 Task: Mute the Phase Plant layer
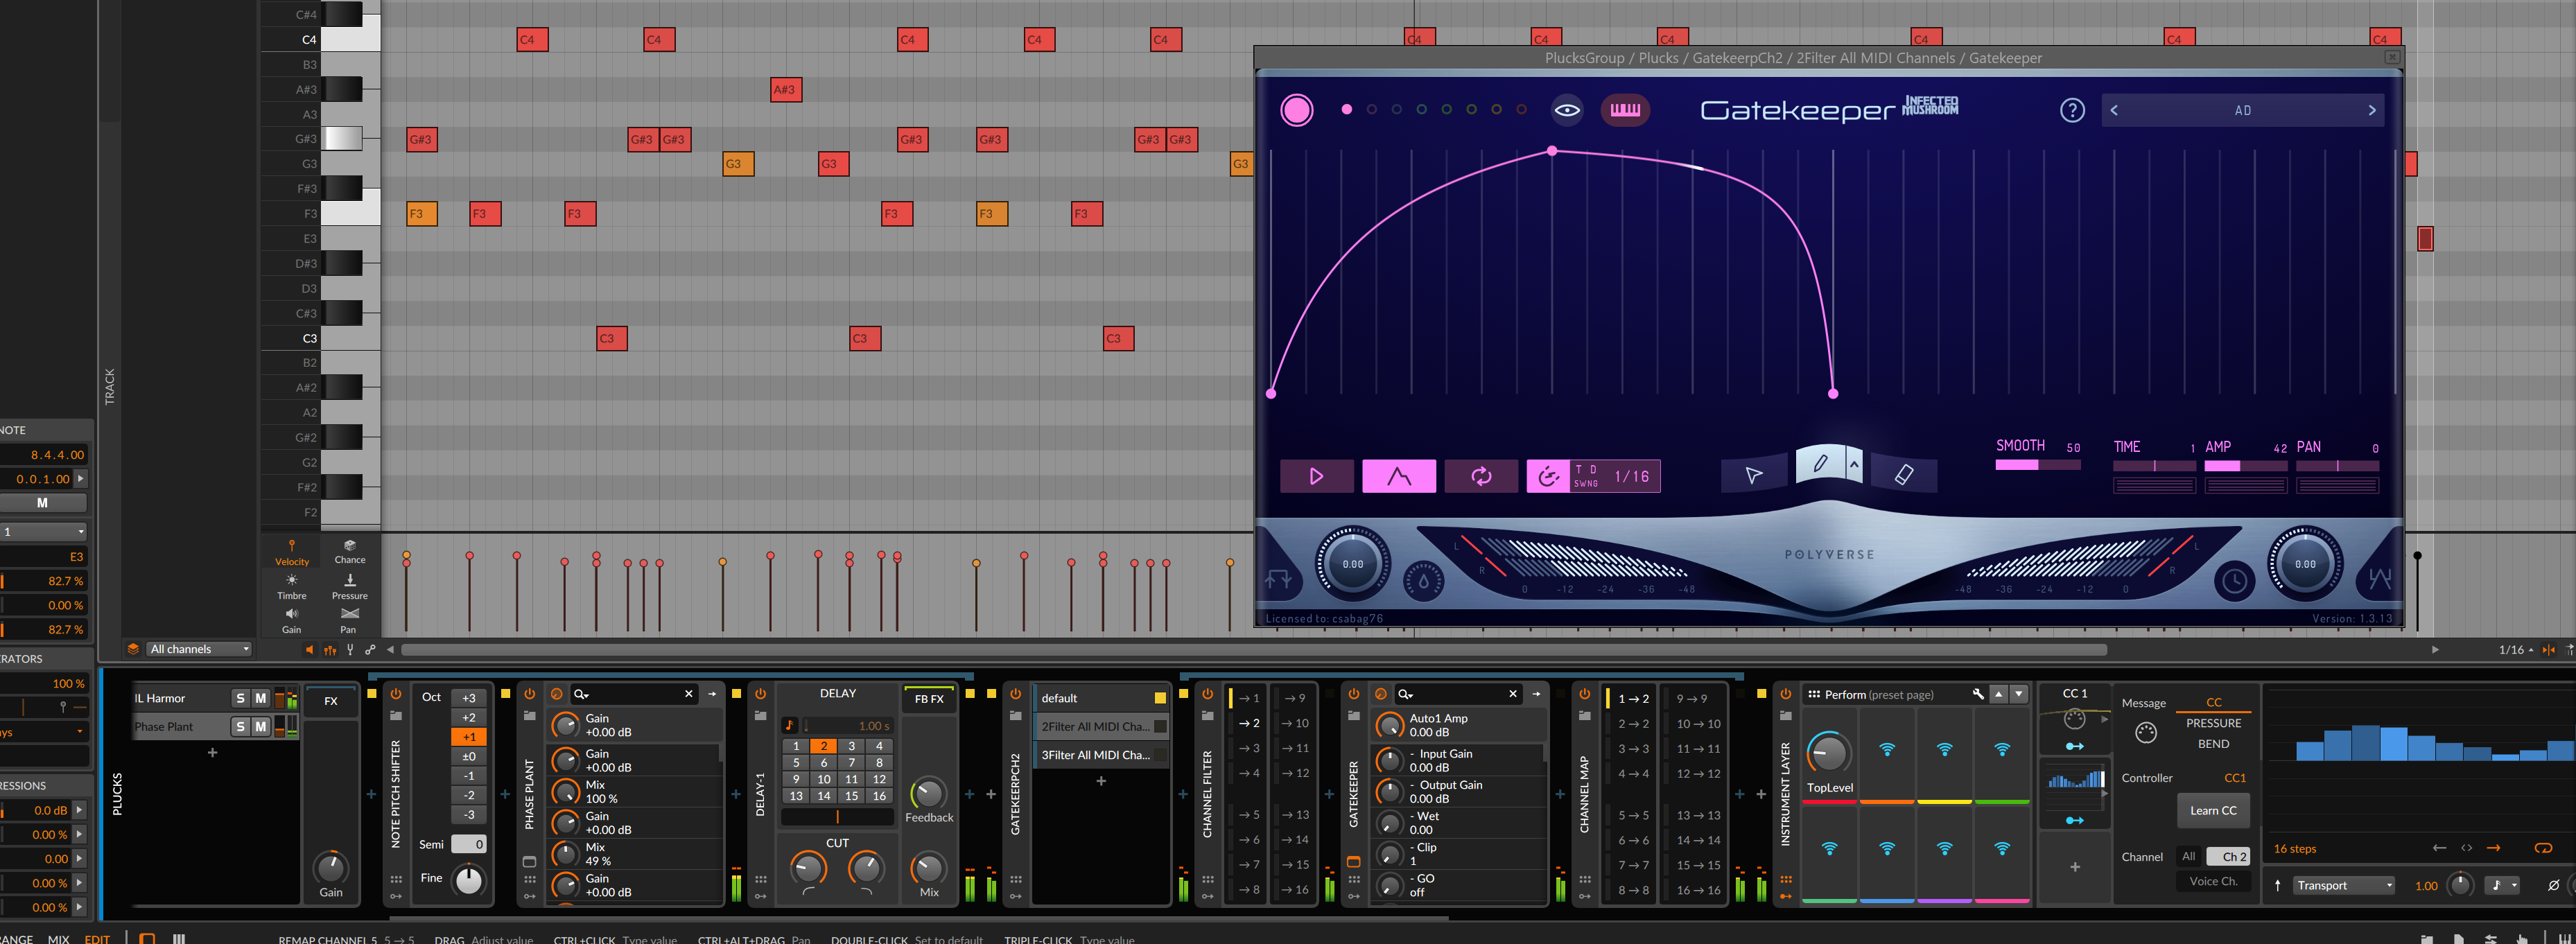coord(261,726)
